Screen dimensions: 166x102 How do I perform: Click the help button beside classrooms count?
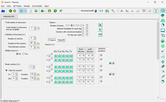click(38, 28)
